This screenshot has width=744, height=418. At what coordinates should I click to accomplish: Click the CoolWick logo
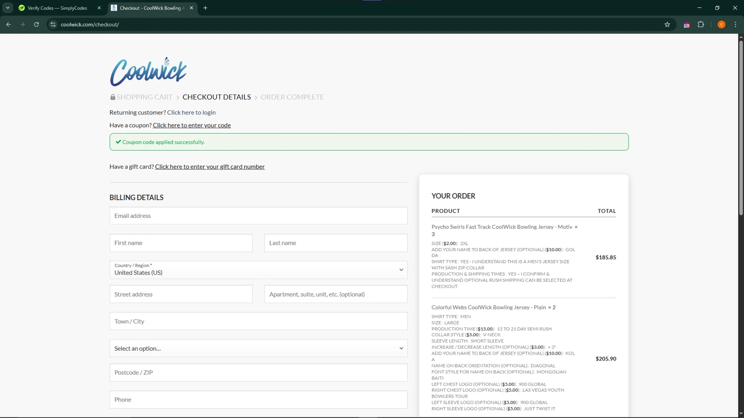tap(148, 71)
